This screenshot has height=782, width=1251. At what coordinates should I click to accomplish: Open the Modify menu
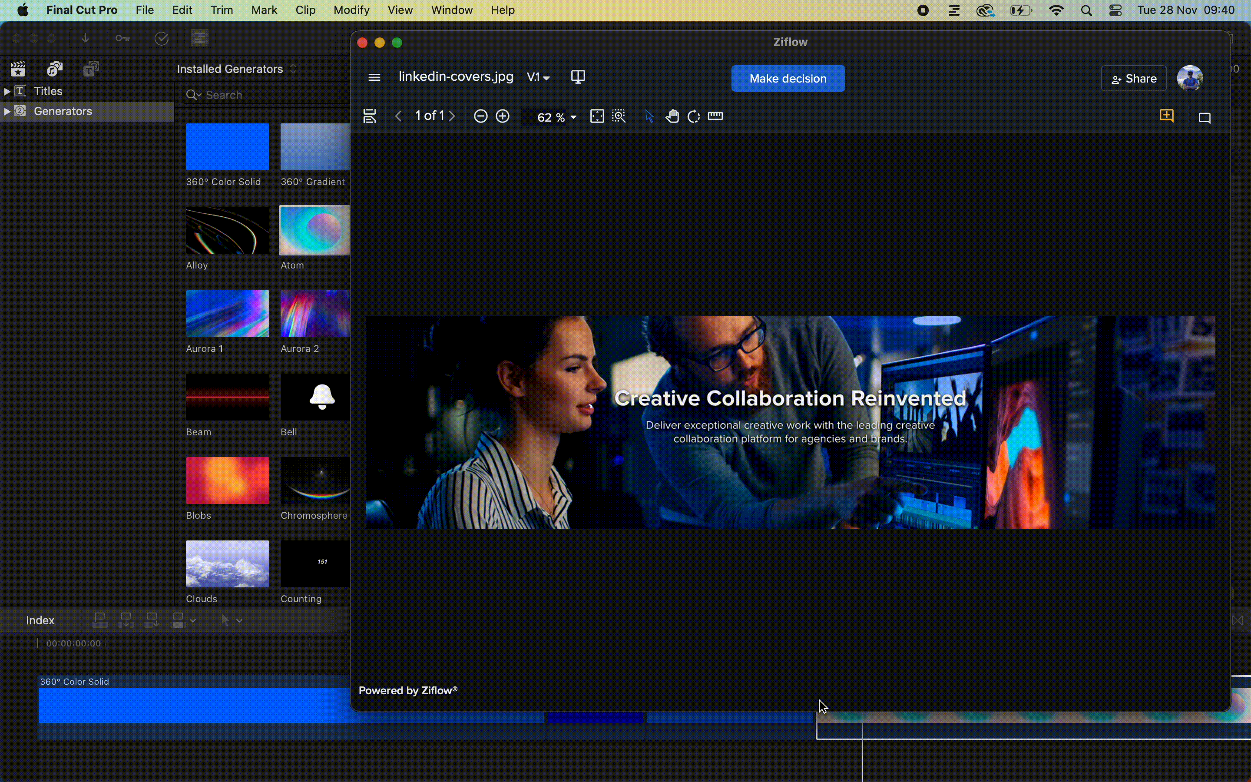coord(351,10)
